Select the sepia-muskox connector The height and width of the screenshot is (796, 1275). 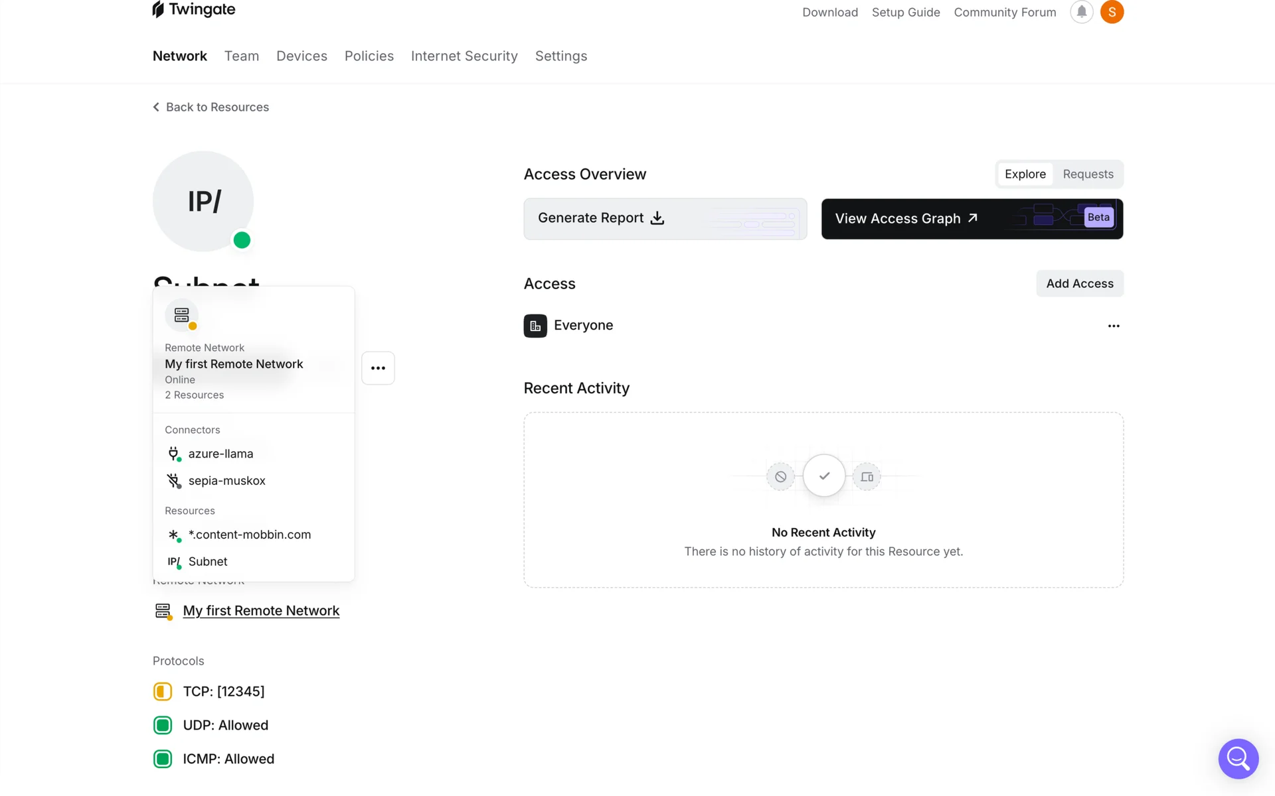(226, 481)
